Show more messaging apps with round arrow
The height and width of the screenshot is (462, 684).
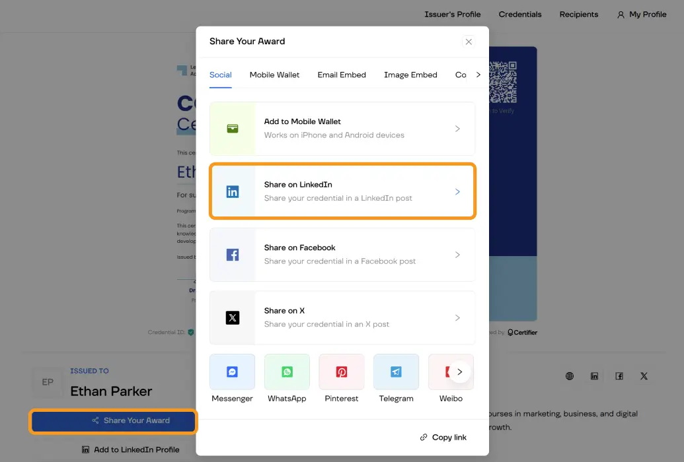tap(459, 372)
